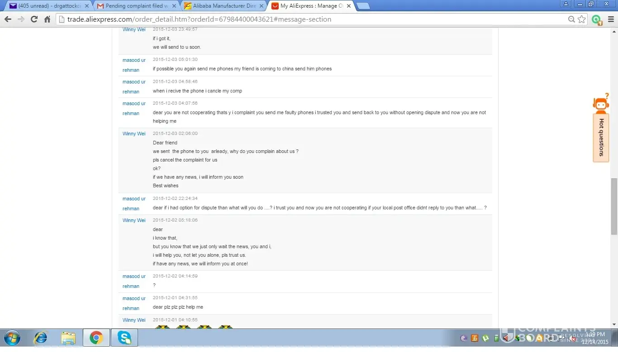Viewport: 618px width, 352px height.
Task: Click the message 'dear plz plz plz help me'
Action: point(178,307)
